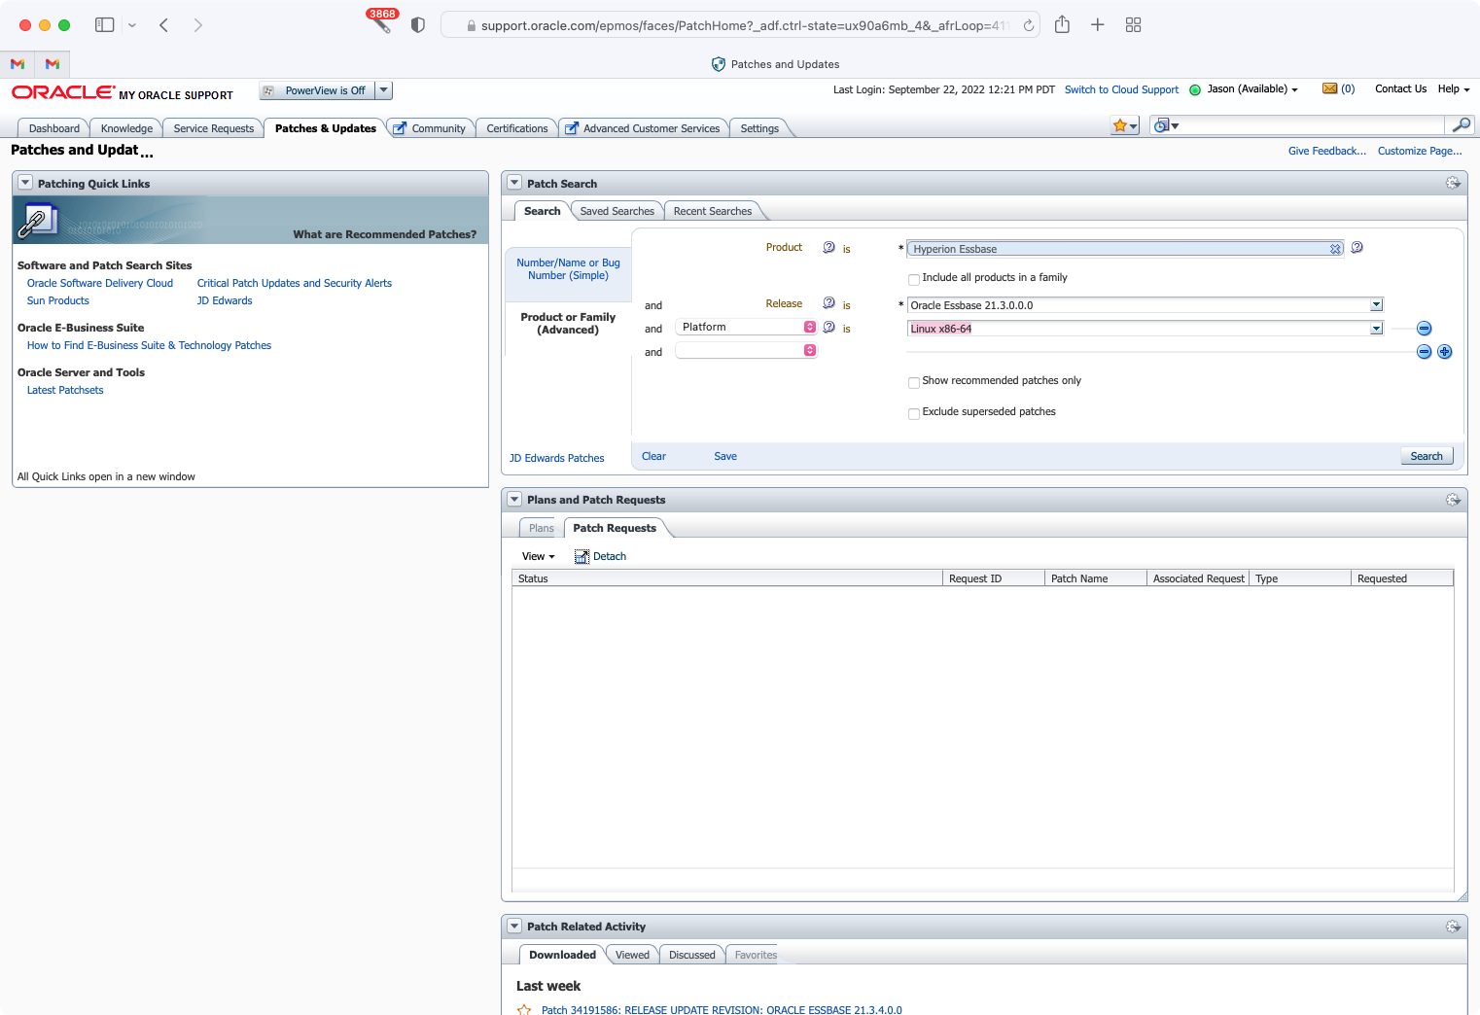Open the Platform attribute dropdown
Image resolution: width=1480 pixels, height=1015 pixels.
[810, 327]
